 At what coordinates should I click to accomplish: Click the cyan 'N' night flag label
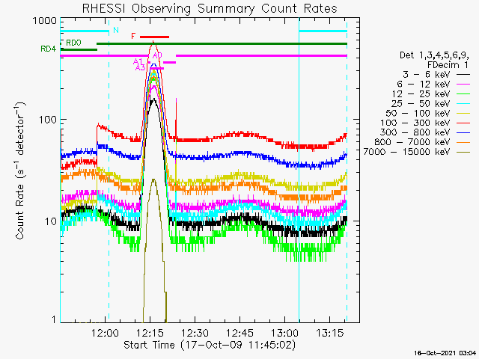pyautogui.click(x=116, y=30)
